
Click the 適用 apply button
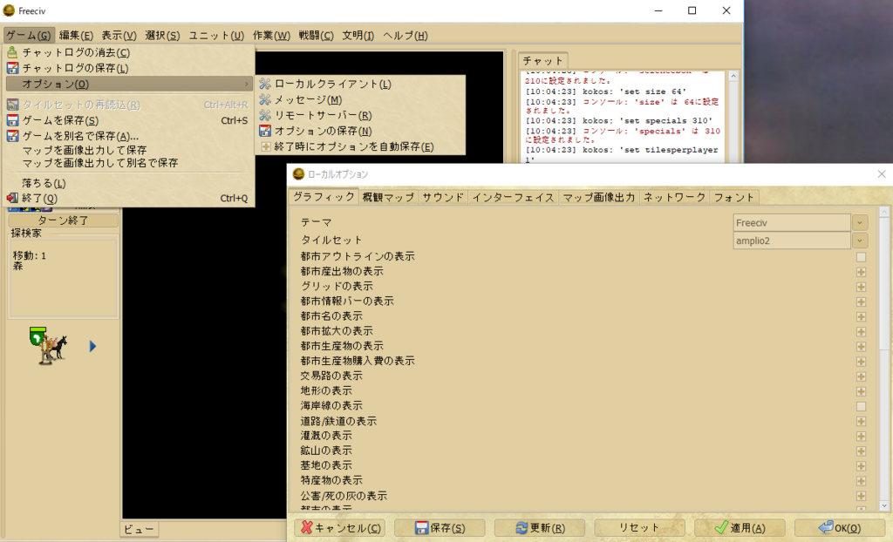coord(740,528)
